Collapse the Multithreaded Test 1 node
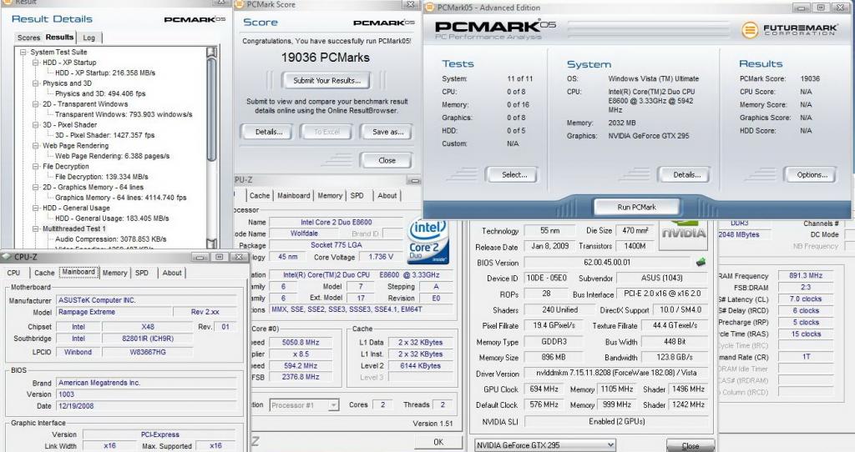The image size is (855, 452). coord(35,229)
